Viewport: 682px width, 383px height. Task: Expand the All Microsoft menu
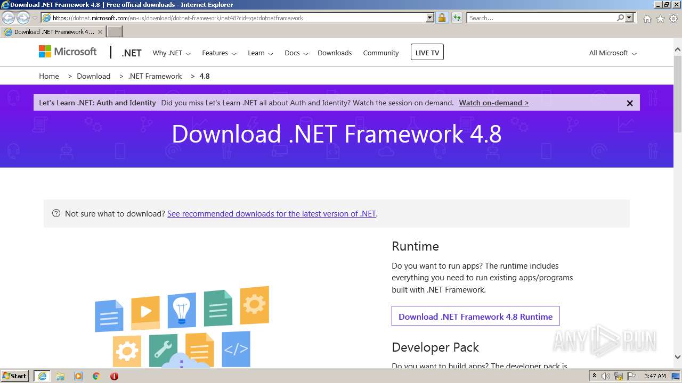[613, 53]
